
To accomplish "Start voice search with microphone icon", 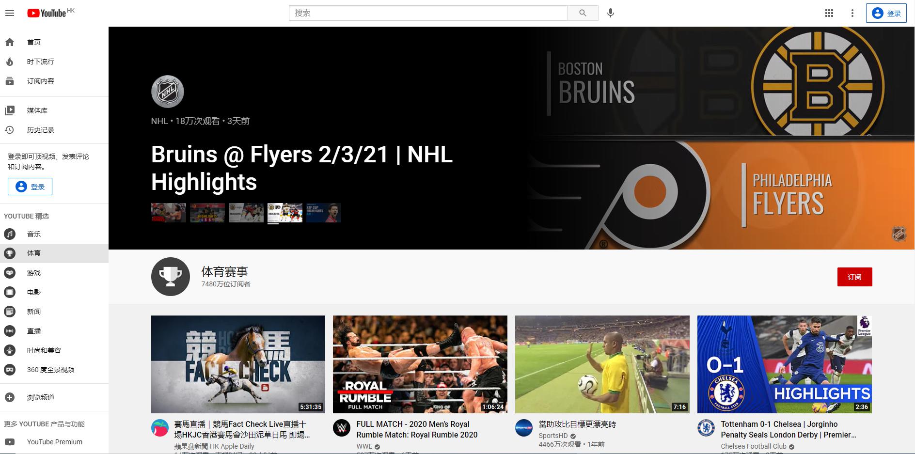I will 611,13.
